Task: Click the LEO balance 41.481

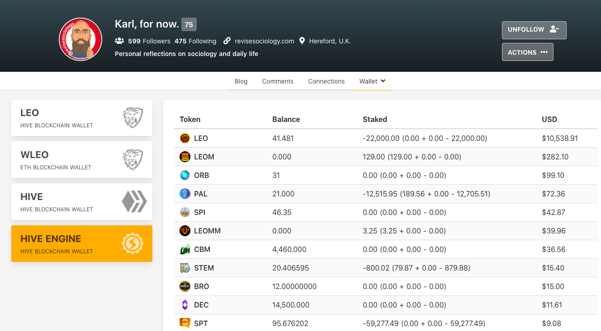Action: point(283,138)
